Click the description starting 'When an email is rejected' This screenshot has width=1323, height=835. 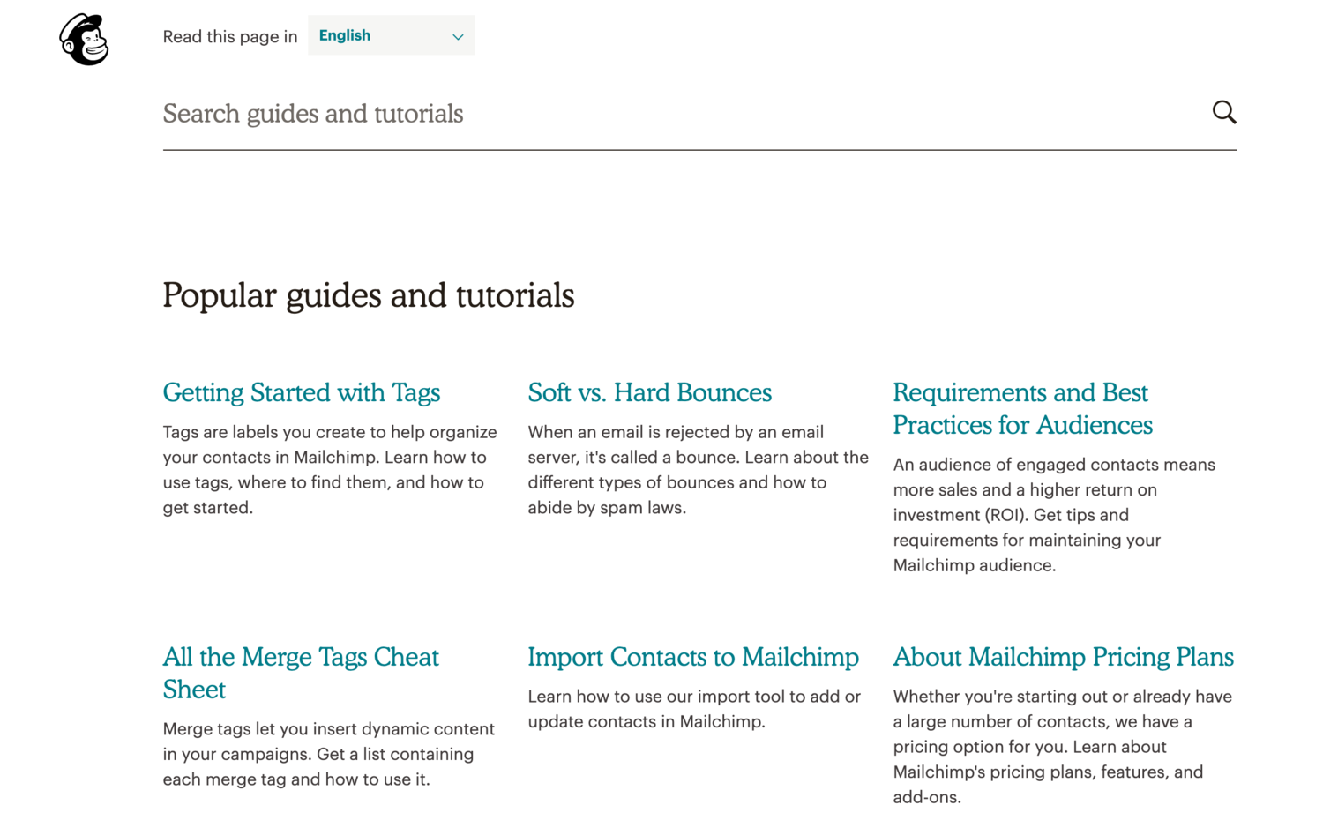click(699, 470)
